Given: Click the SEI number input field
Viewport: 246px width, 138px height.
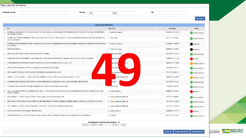Looking at the screenshot, I should click(x=172, y=13).
